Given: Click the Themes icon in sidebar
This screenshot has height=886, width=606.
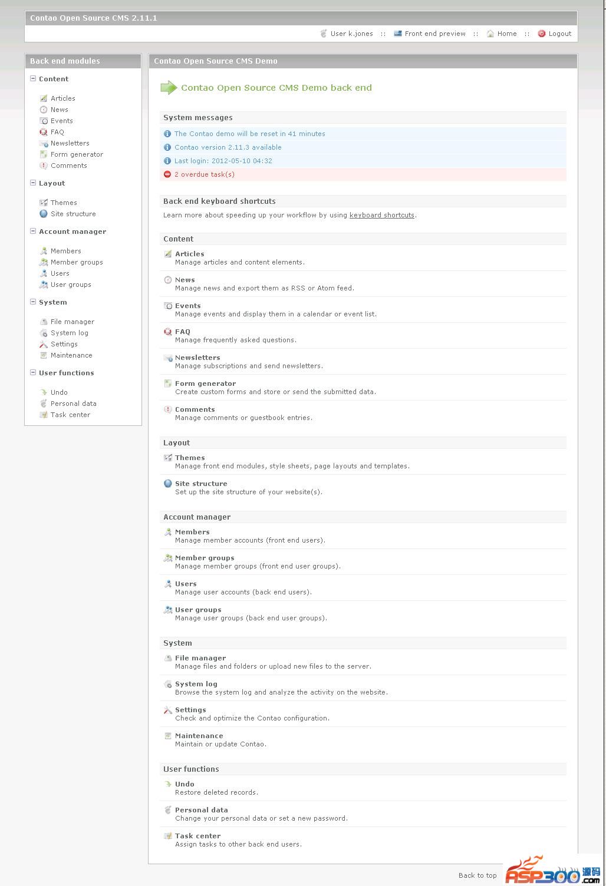Looking at the screenshot, I should (x=43, y=203).
